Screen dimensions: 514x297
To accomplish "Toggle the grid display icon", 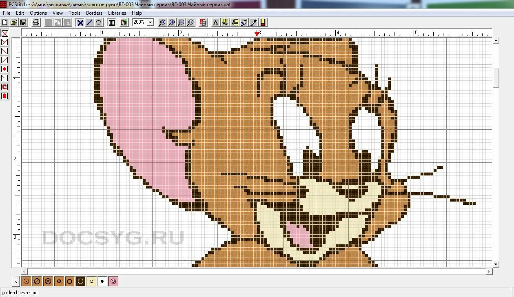I will coord(111,22).
